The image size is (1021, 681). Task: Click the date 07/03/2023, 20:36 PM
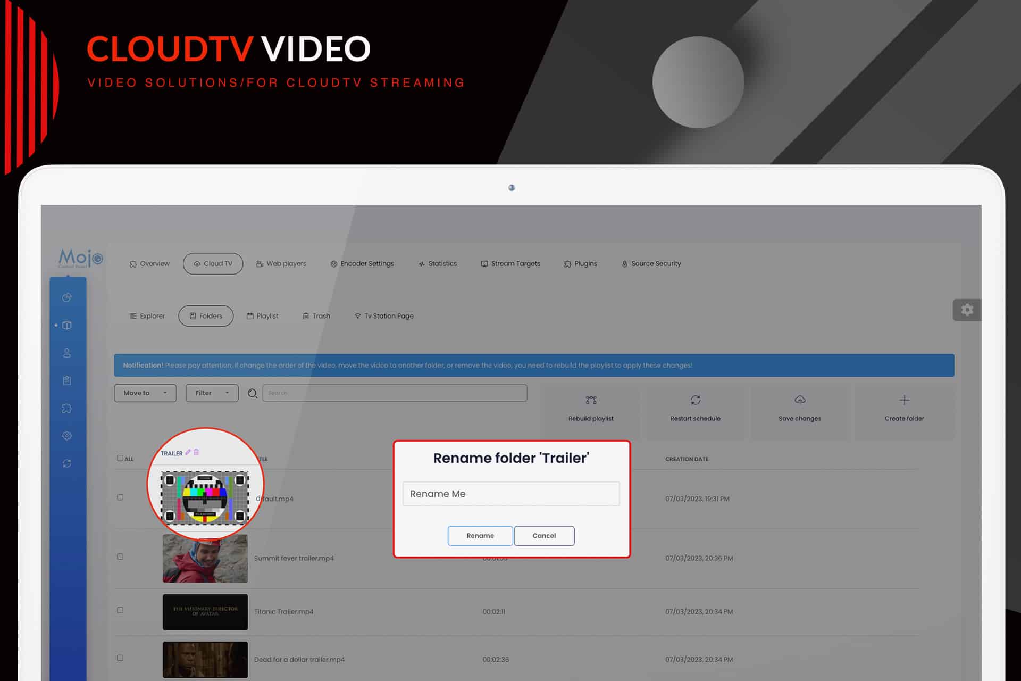coord(699,558)
